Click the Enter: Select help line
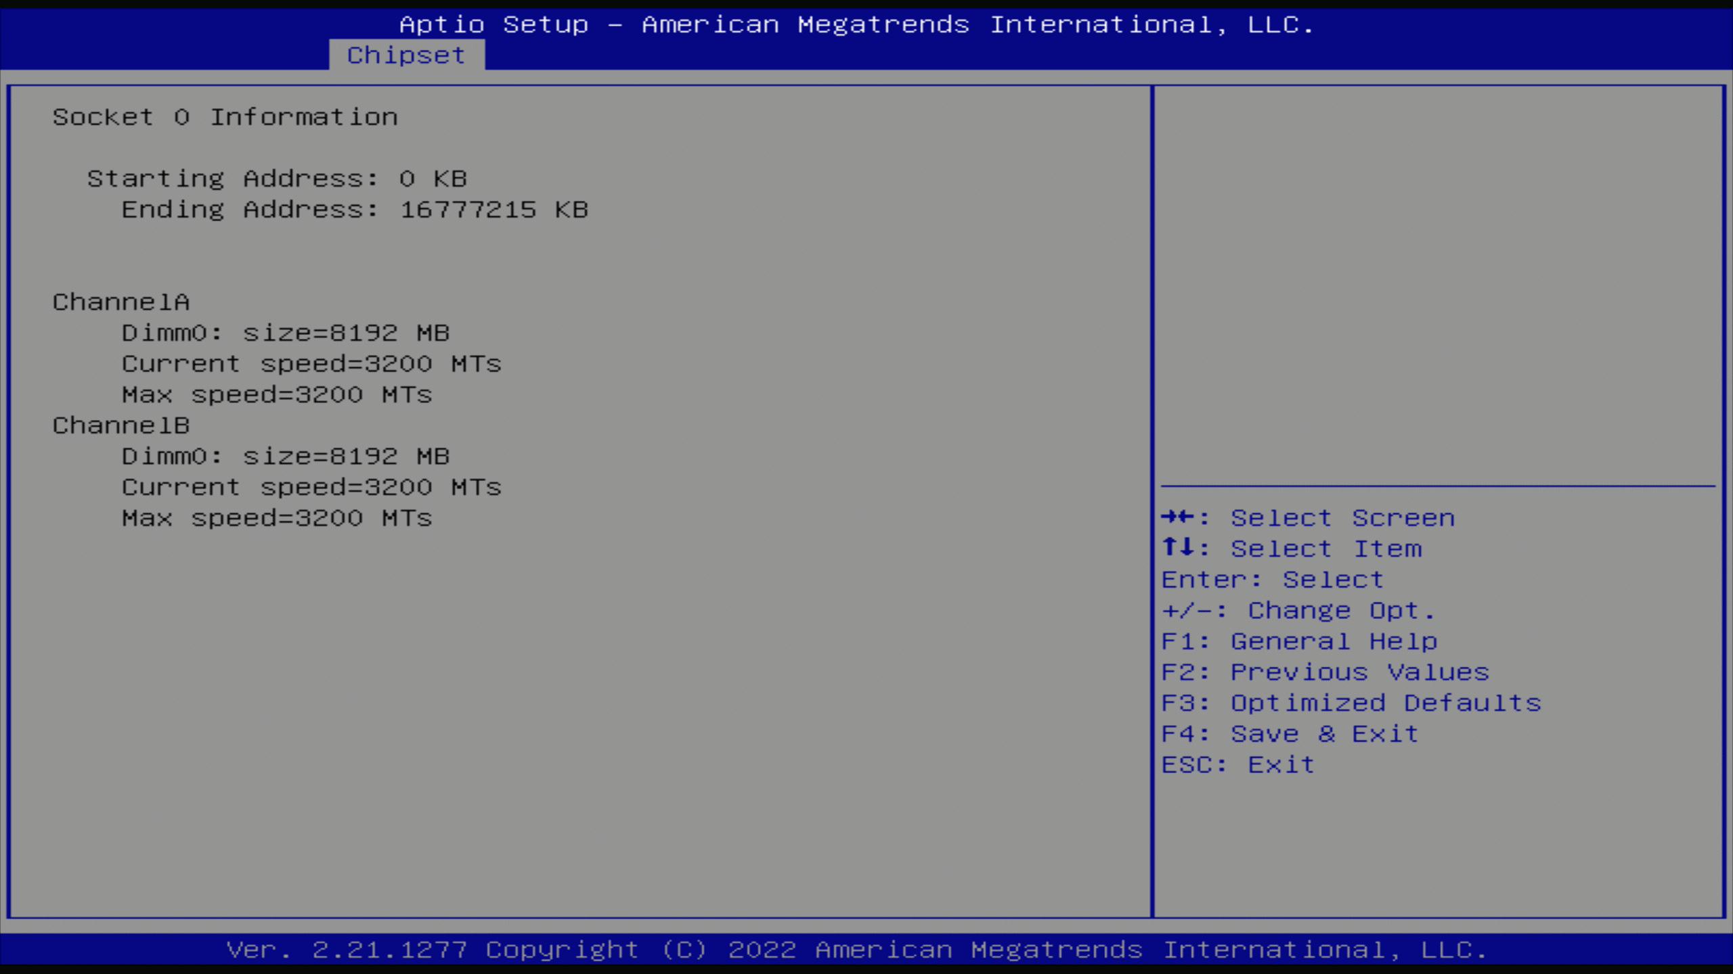This screenshot has height=974, width=1733. (x=1272, y=580)
